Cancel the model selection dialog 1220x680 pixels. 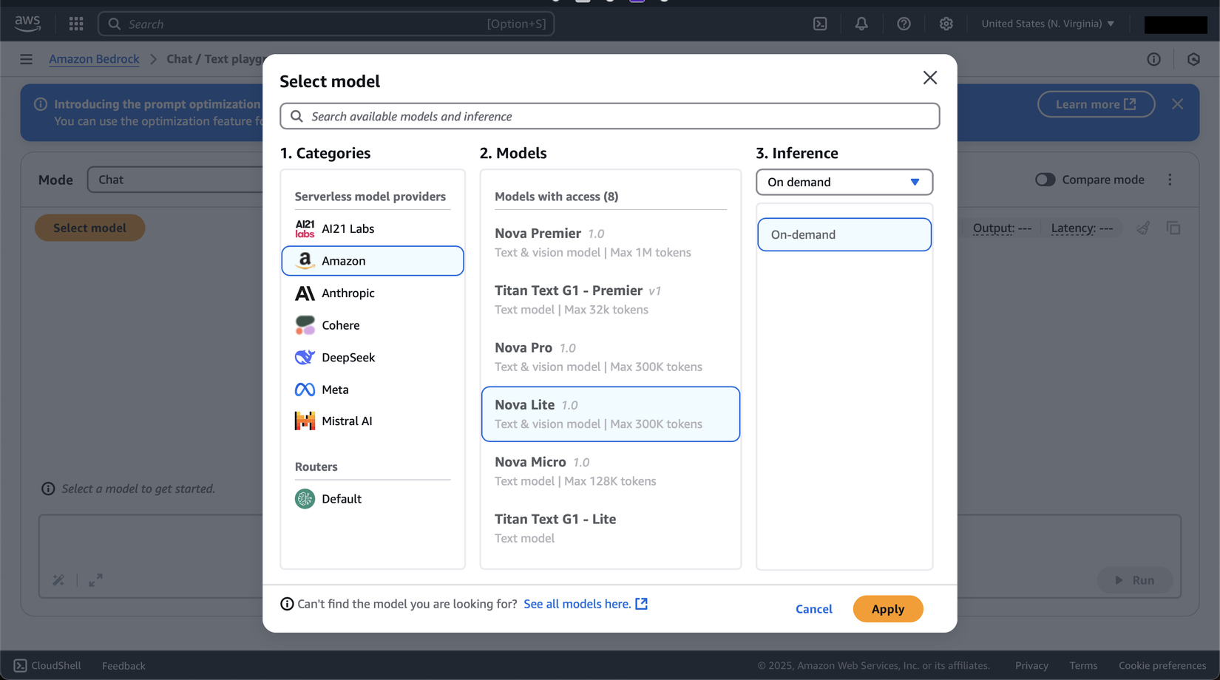click(813, 609)
